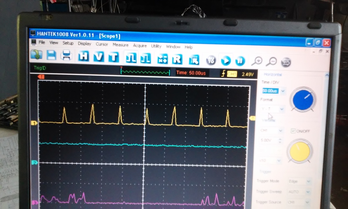Open the Utility menu
The height and width of the screenshot is (209, 348).
pyautogui.click(x=156, y=46)
